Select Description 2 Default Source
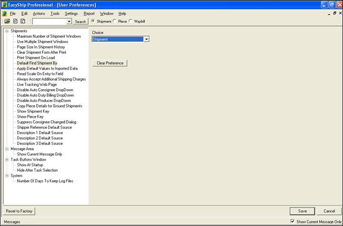 [x=40, y=138]
